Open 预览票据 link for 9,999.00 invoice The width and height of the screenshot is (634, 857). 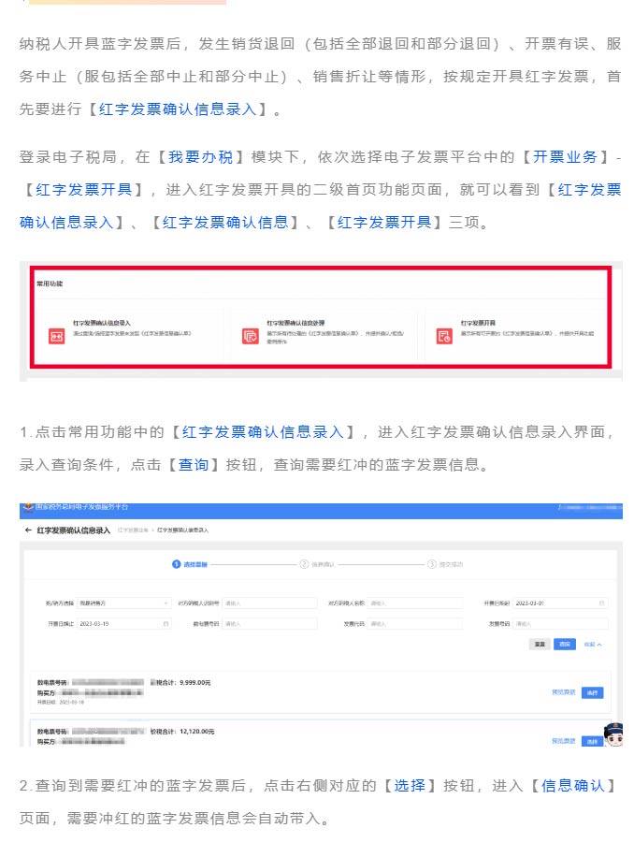tap(563, 692)
